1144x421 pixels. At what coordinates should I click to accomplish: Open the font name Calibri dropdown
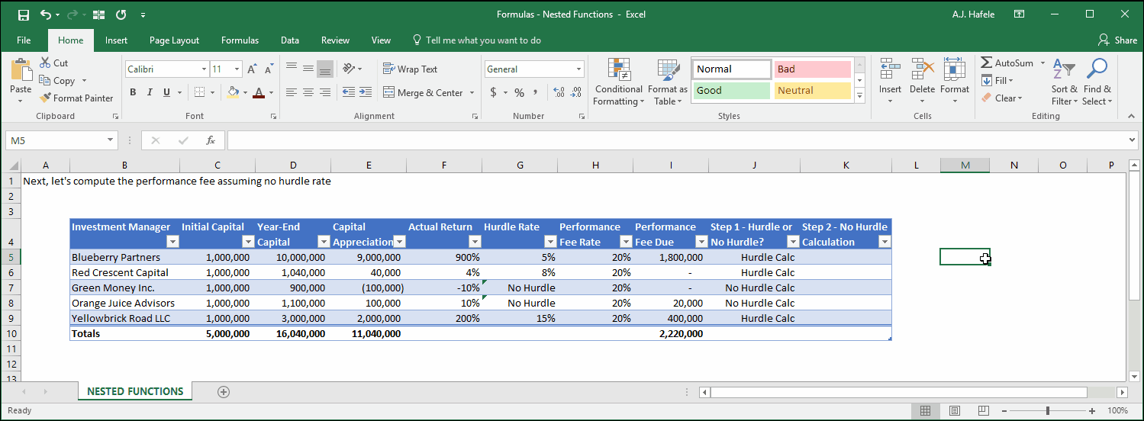click(x=205, y=69)
